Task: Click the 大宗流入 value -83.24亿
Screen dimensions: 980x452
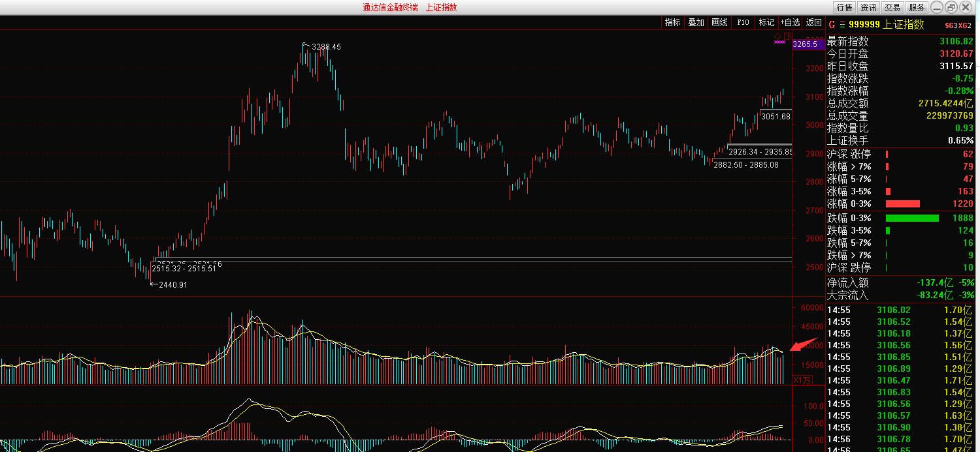Action: [936, 295]
